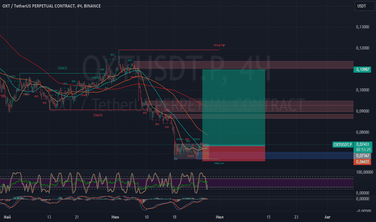Click the Авг label on the time axis
Viewport: 376px width, 222px height.
pyautogui.click(x=327, y=217)
